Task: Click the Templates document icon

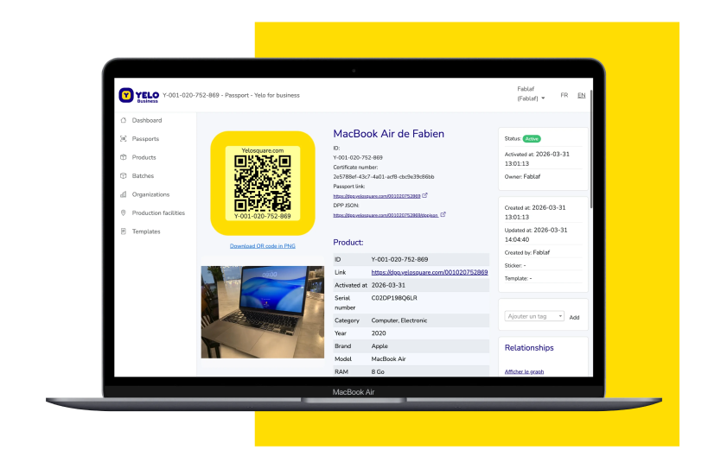Action: point(124,231)
